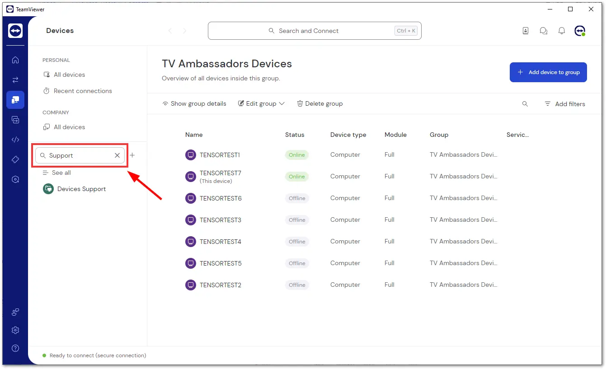Click the Offline status badge of TENSORTEST6

click(297, 198)
